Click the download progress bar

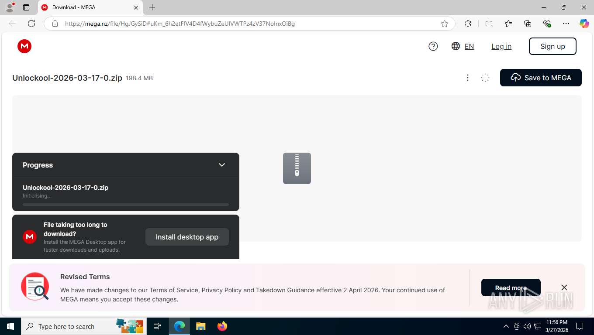[x=126, y=204]
